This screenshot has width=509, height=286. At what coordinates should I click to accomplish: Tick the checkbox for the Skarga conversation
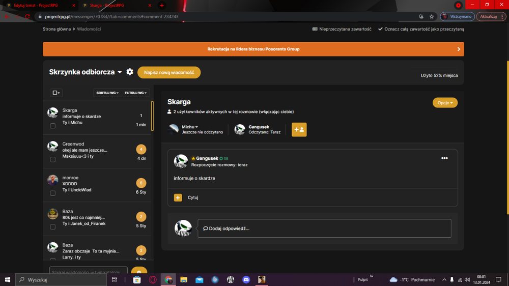tap(52, 126)
